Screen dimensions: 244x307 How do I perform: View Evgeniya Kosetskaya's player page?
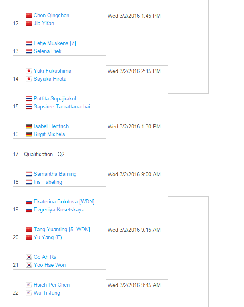(x=59, y=210)
